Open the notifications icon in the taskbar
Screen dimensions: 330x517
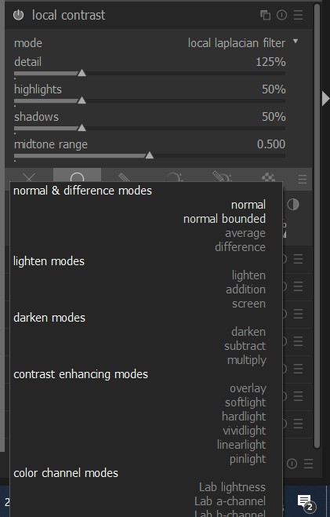[306, 502]
